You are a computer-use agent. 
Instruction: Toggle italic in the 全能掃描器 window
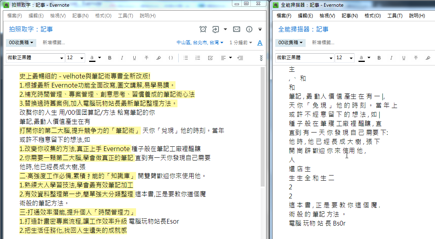pyautogui.click(x=391, y=58)
